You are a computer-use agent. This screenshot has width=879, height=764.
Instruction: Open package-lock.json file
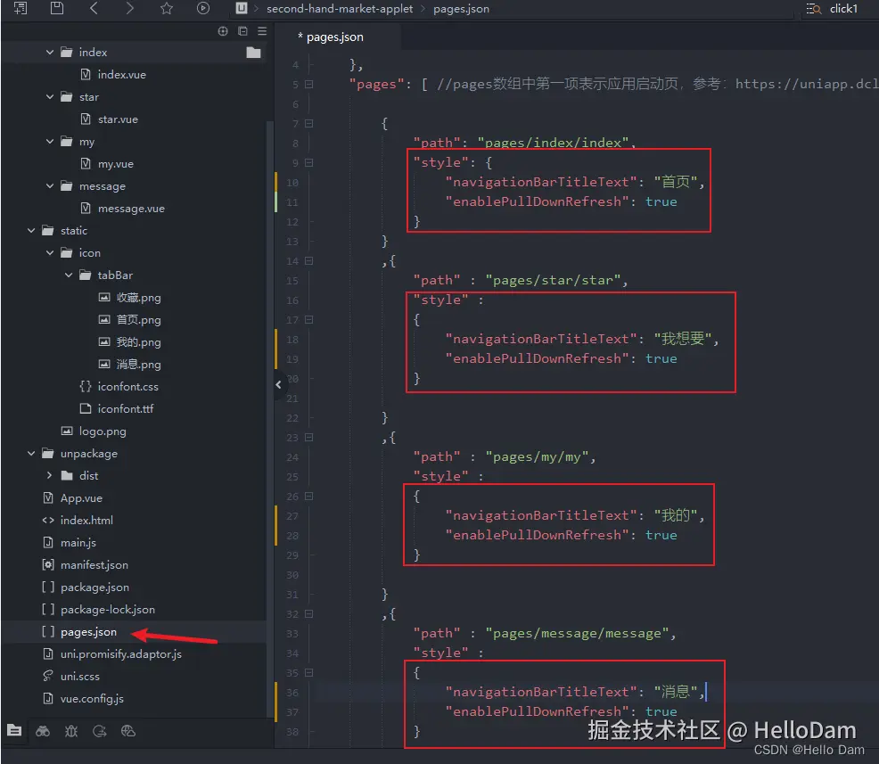(107, 609)
